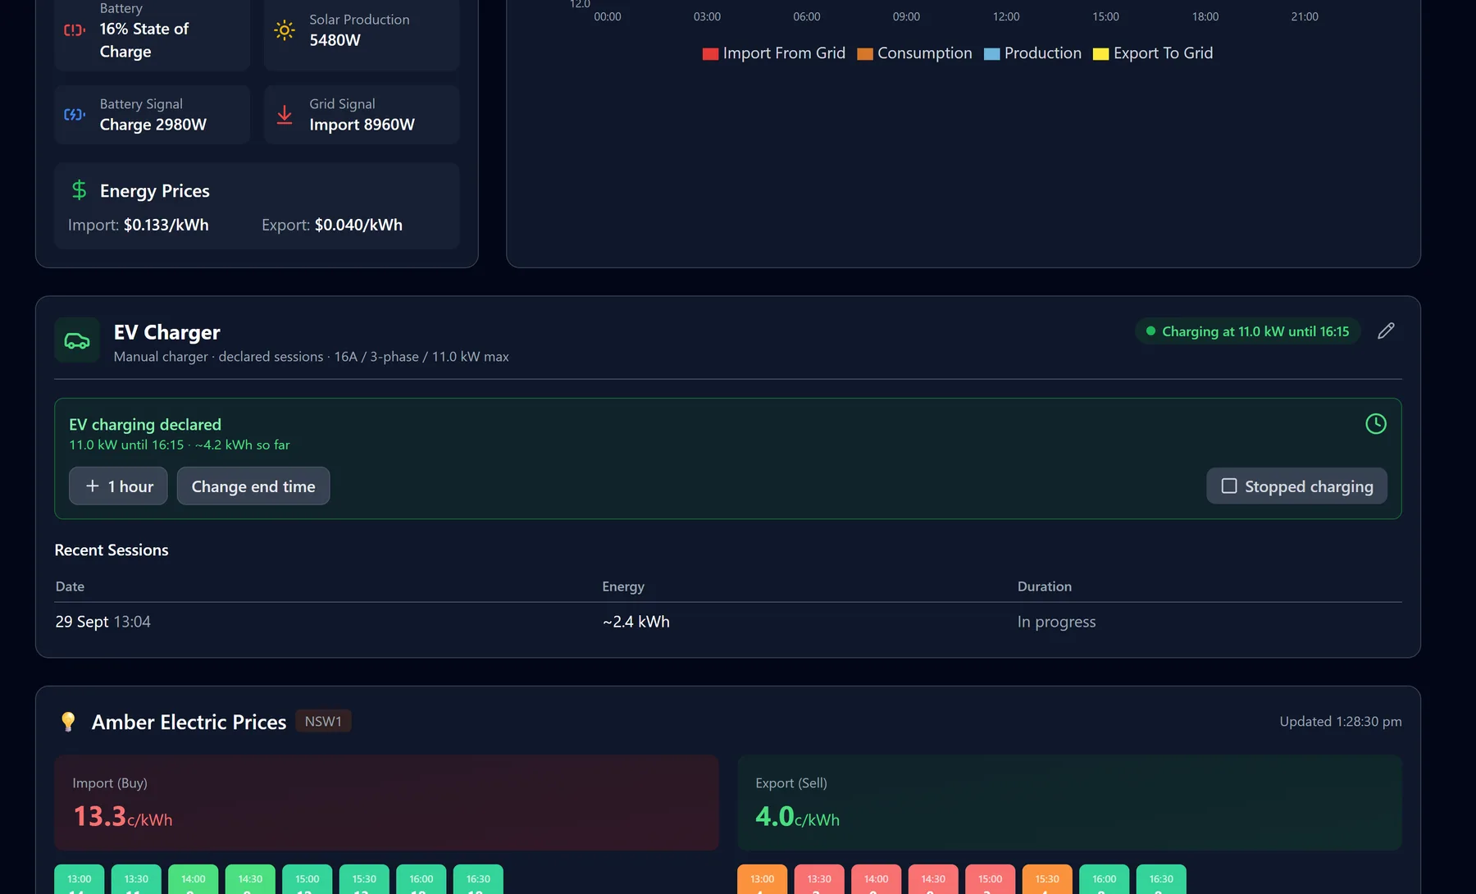Toggle the Consumption legend swatch
Viewport: 1476px width, 894px height.
pos(865,54)
